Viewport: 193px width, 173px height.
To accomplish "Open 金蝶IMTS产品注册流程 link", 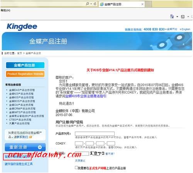I will coord(22,112).
